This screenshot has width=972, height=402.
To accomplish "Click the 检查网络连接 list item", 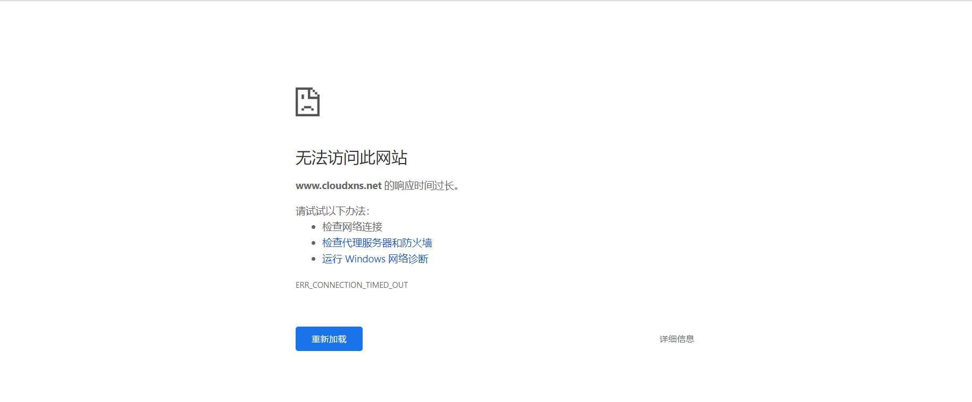I will [352, 227].
